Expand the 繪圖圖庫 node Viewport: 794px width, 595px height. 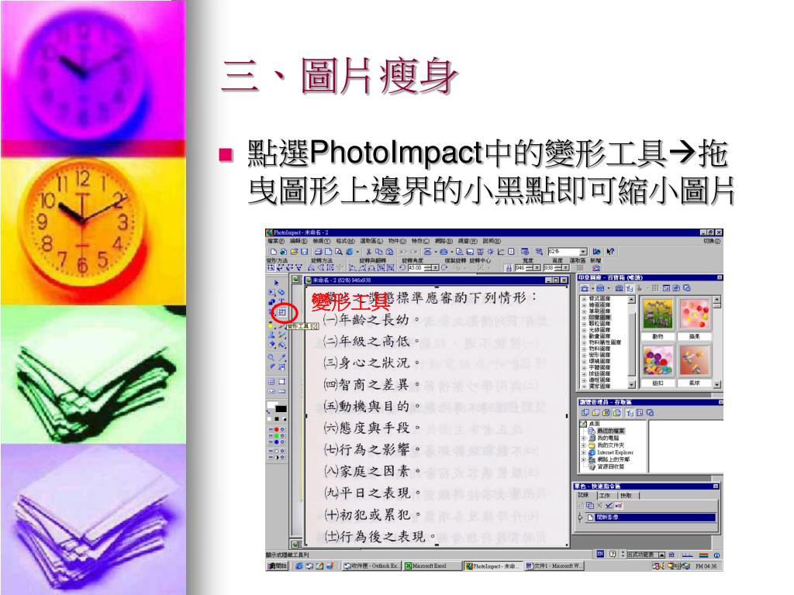click(584, 305)
